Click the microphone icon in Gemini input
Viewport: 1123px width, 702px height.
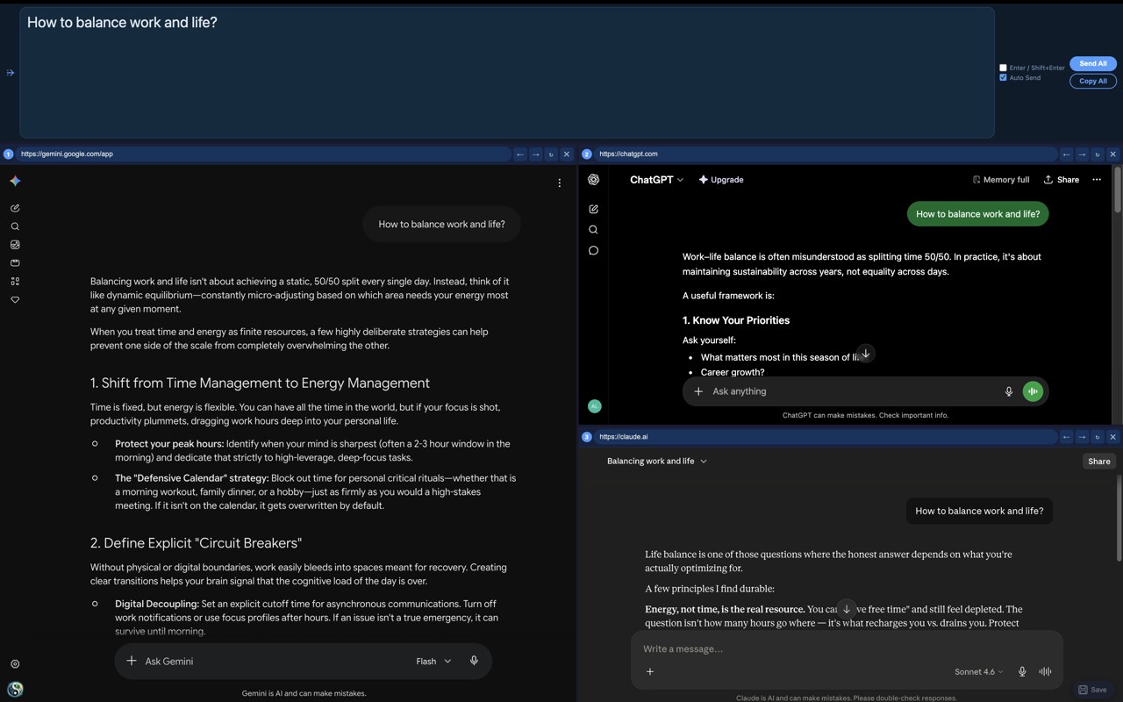[474, 661]
